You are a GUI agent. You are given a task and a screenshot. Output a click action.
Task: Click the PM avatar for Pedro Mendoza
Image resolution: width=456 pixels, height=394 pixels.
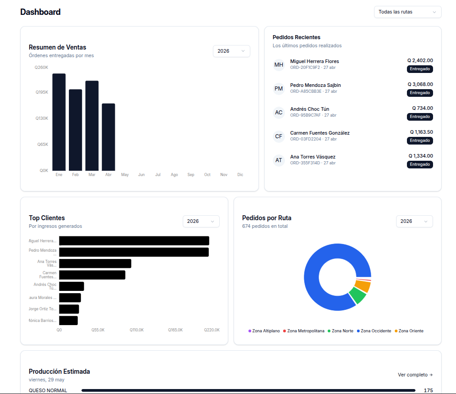(x=279, y=88)
